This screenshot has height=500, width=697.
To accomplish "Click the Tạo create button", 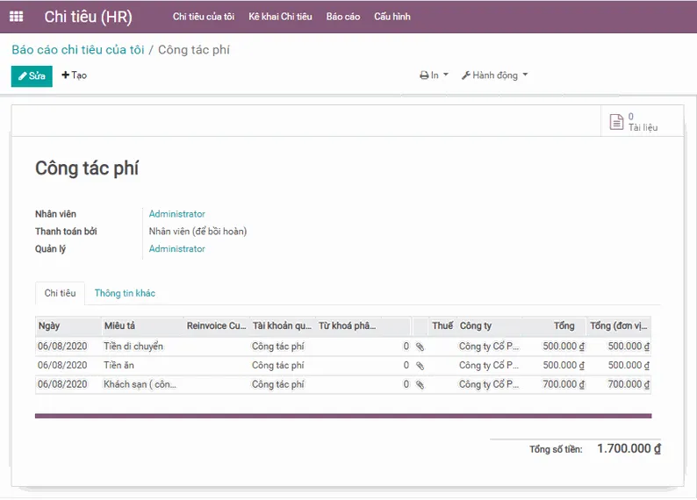I will [x=75, y=75].
